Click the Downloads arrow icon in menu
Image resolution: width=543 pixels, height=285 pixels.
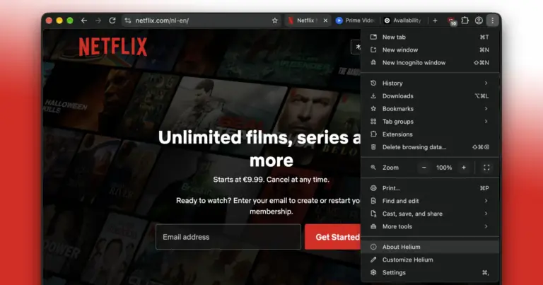pyautogui.click(x=373, y=96)
